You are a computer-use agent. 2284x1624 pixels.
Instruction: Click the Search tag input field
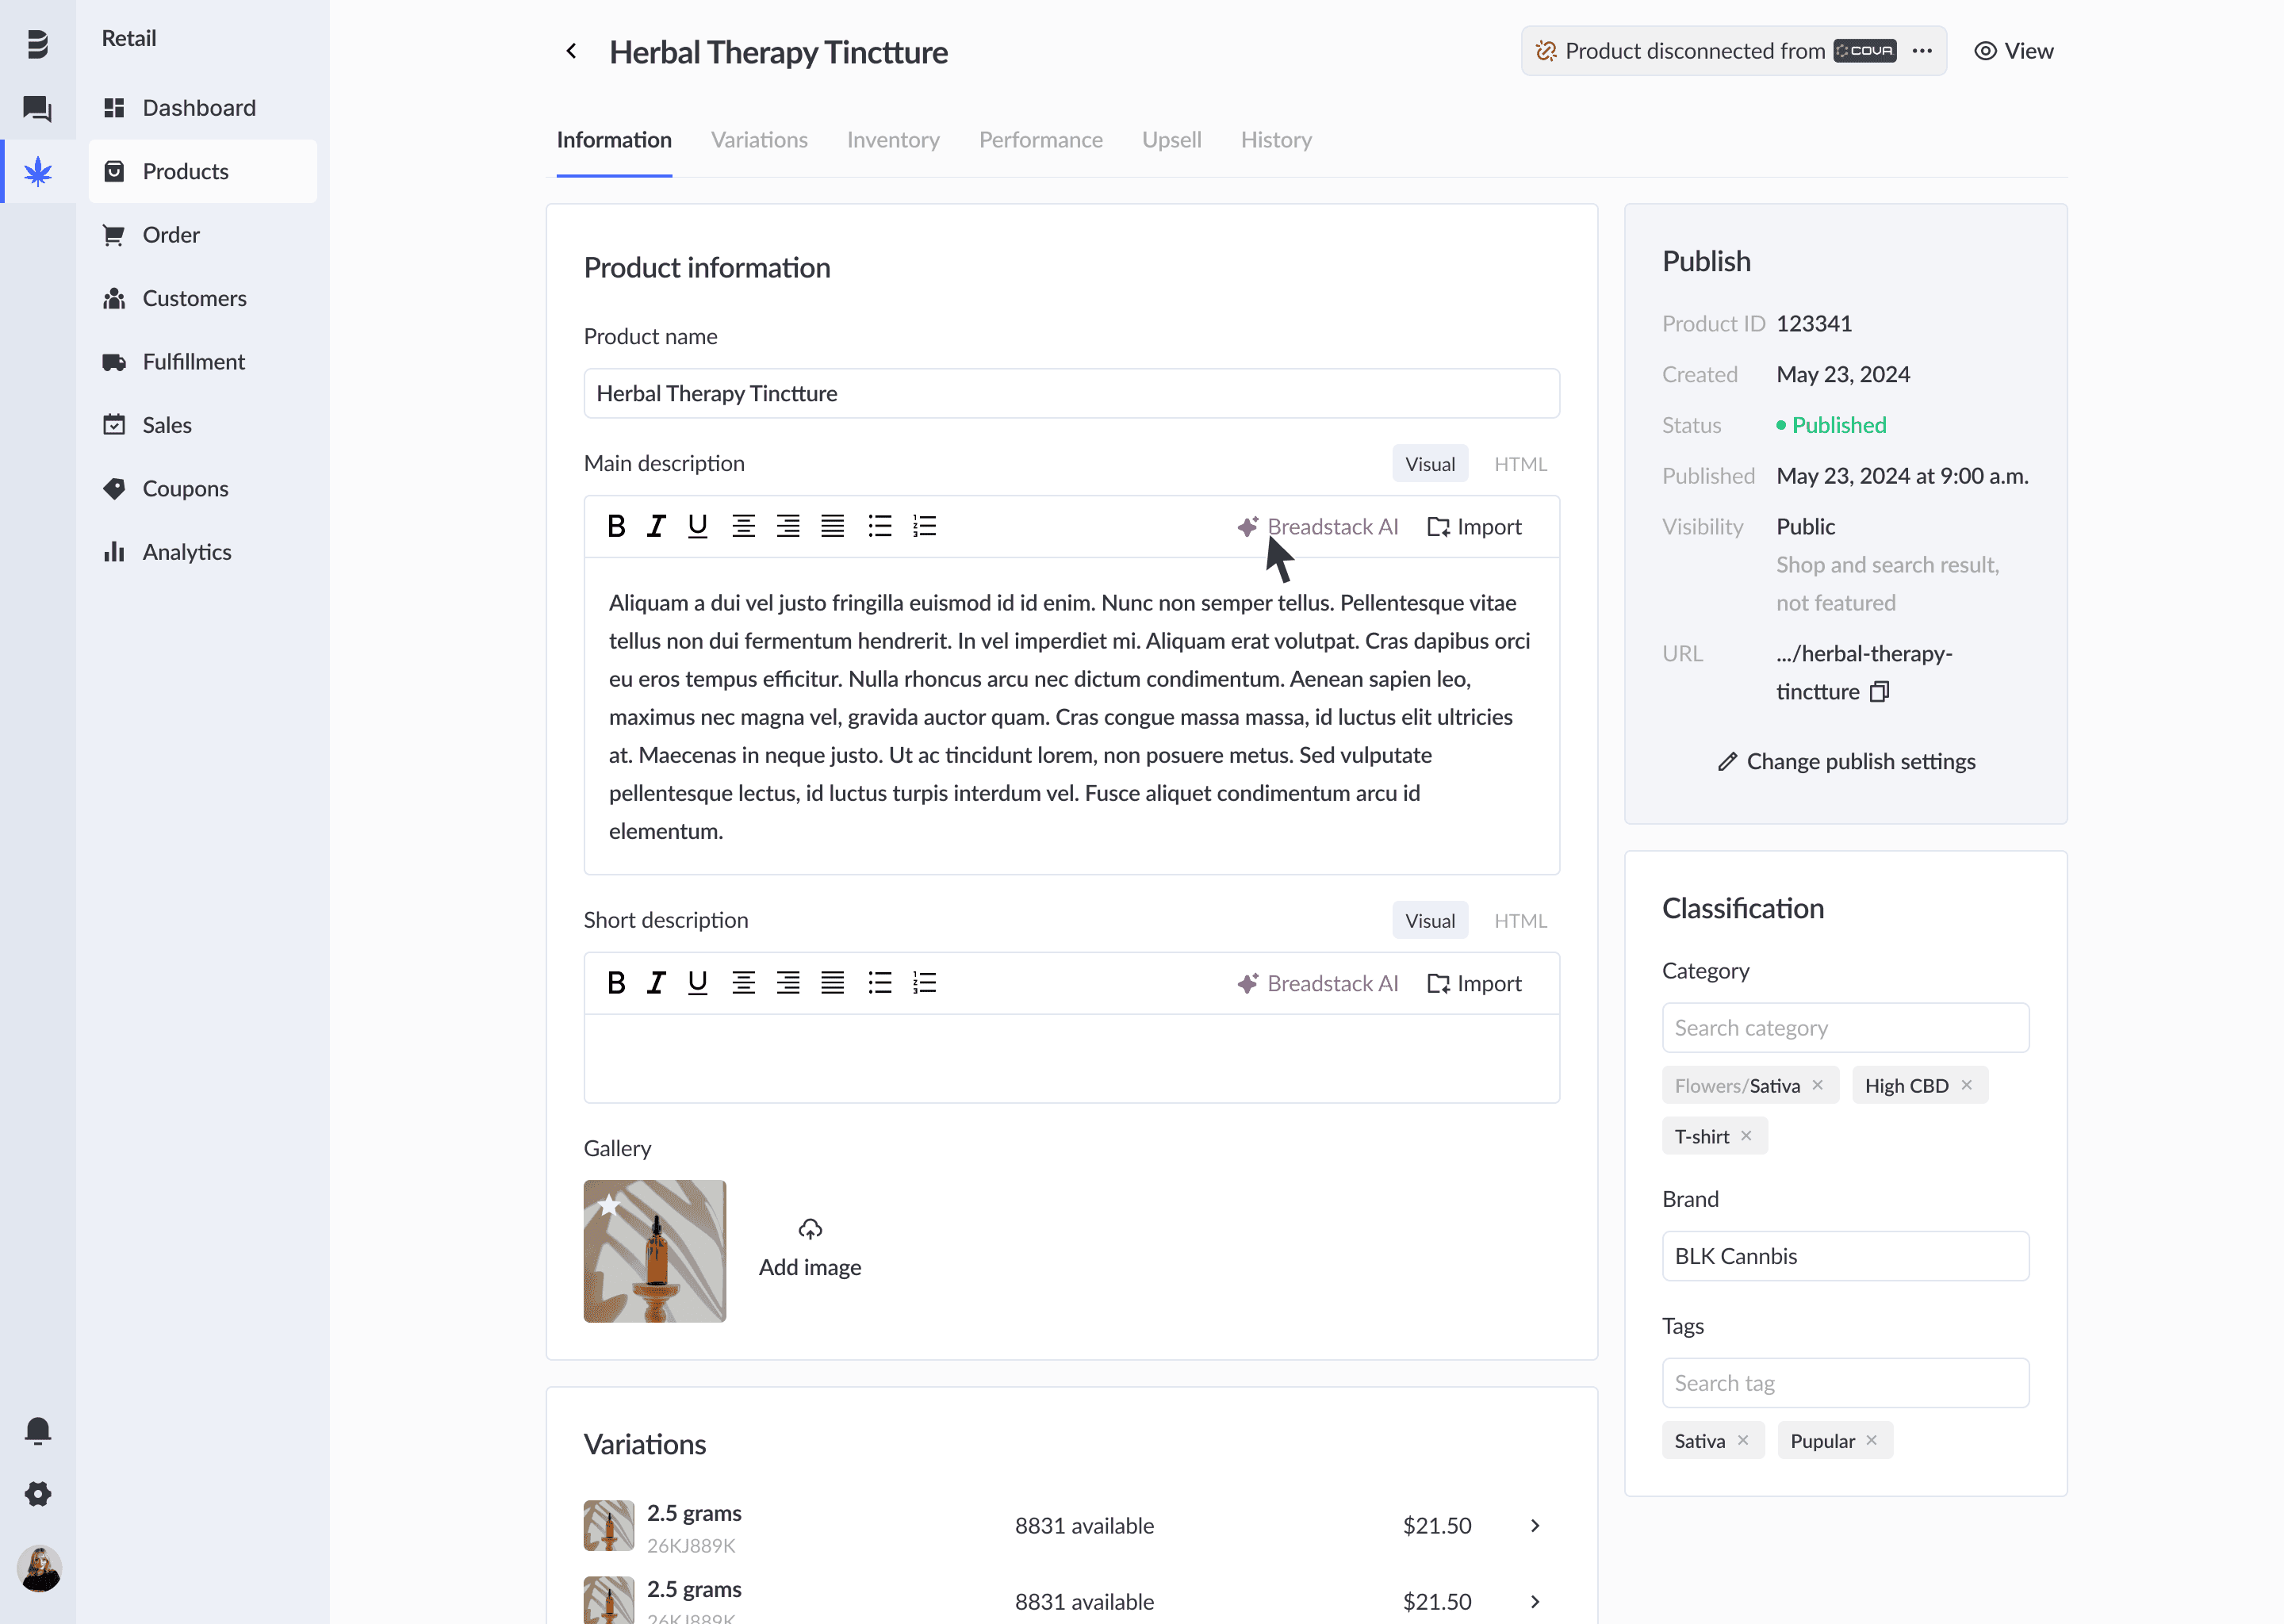1844,1383
